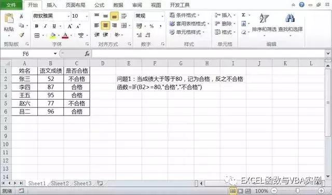The width and height of the screenshot is (332, 195).
Task: Toggle Bold formatting
Action: pyautogui.click(x=37, y=26)
